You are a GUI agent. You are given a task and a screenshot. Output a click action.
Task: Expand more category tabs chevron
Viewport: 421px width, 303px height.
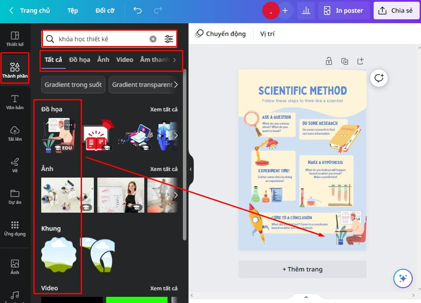click(x=175, y=60)
